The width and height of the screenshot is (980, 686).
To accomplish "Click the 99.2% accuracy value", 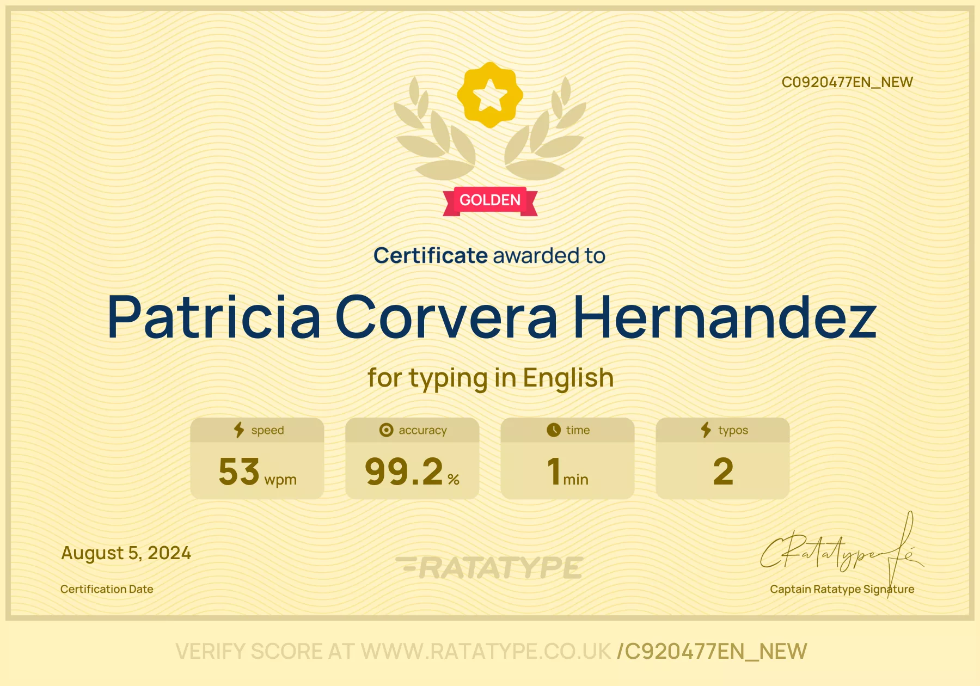I will pos(412,471).
